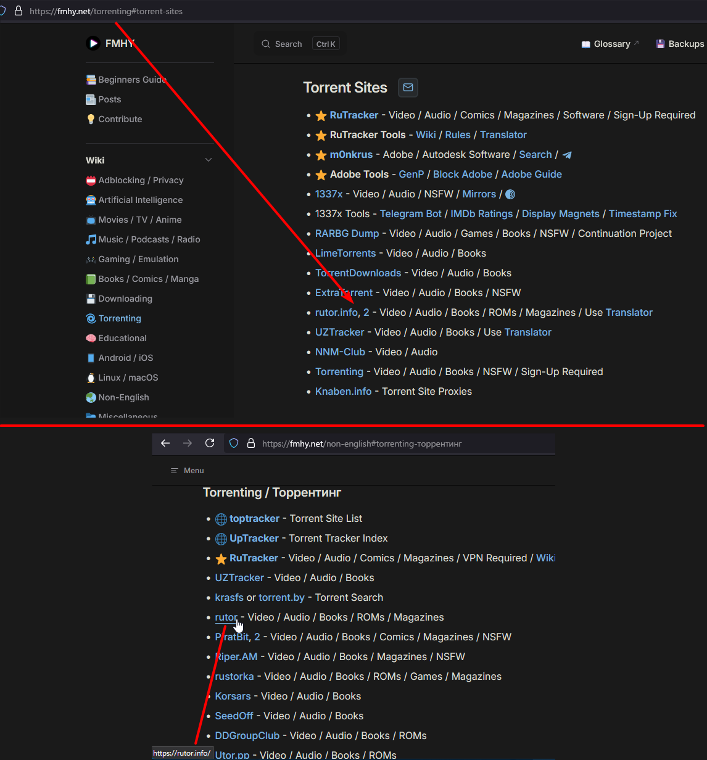The height and width of the screenshot is (760, 707).
Task: Click the round icon after Mirrors on 1337x row
Action: 510,194
